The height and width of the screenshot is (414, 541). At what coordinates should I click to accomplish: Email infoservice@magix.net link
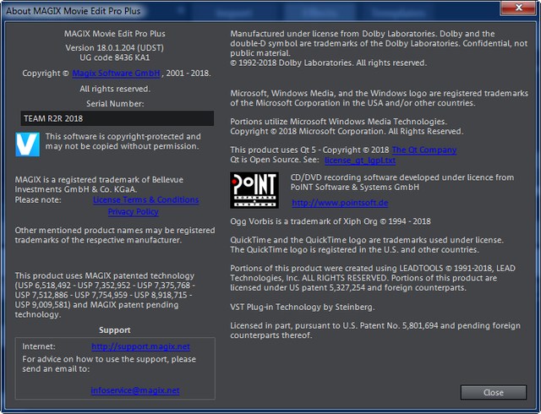135,390
